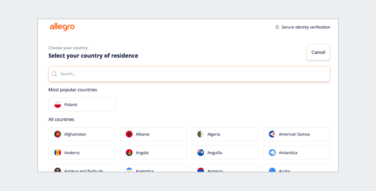Click the Antarctica flag icon
Screen dimensions: 376x191
(x=272, y=153)
